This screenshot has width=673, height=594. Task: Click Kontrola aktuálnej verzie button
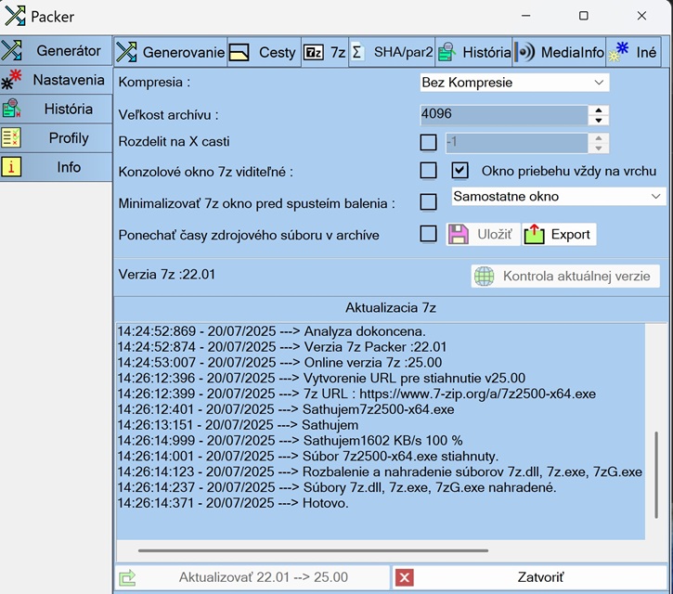pyautogui.click(x=565, y=276)
